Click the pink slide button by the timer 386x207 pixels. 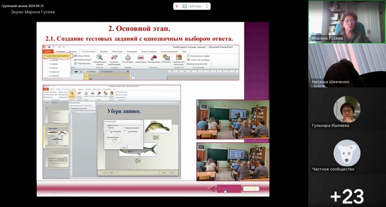(x=229, y=189)
